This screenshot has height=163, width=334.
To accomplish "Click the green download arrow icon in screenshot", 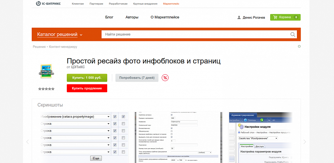I will pos(262,120).
